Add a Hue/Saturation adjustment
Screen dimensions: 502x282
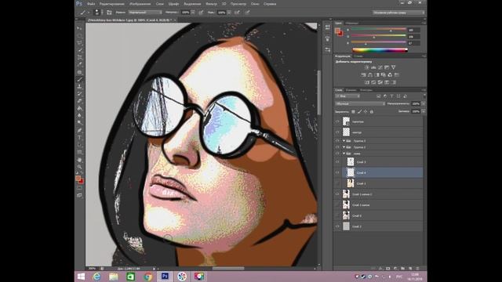[x=363, y=75]
